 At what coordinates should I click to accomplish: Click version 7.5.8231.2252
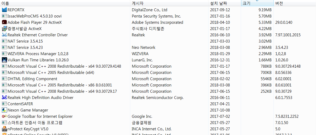(x=287, y=116)
